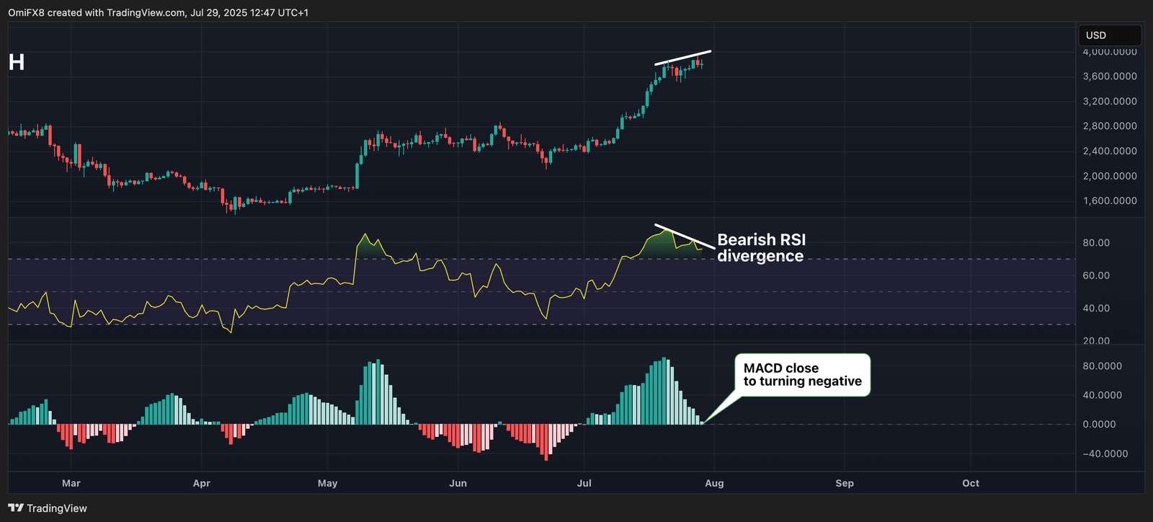Select the MACD close to turning negative callout
The image size is (1153, 522).
coord(802,375)
